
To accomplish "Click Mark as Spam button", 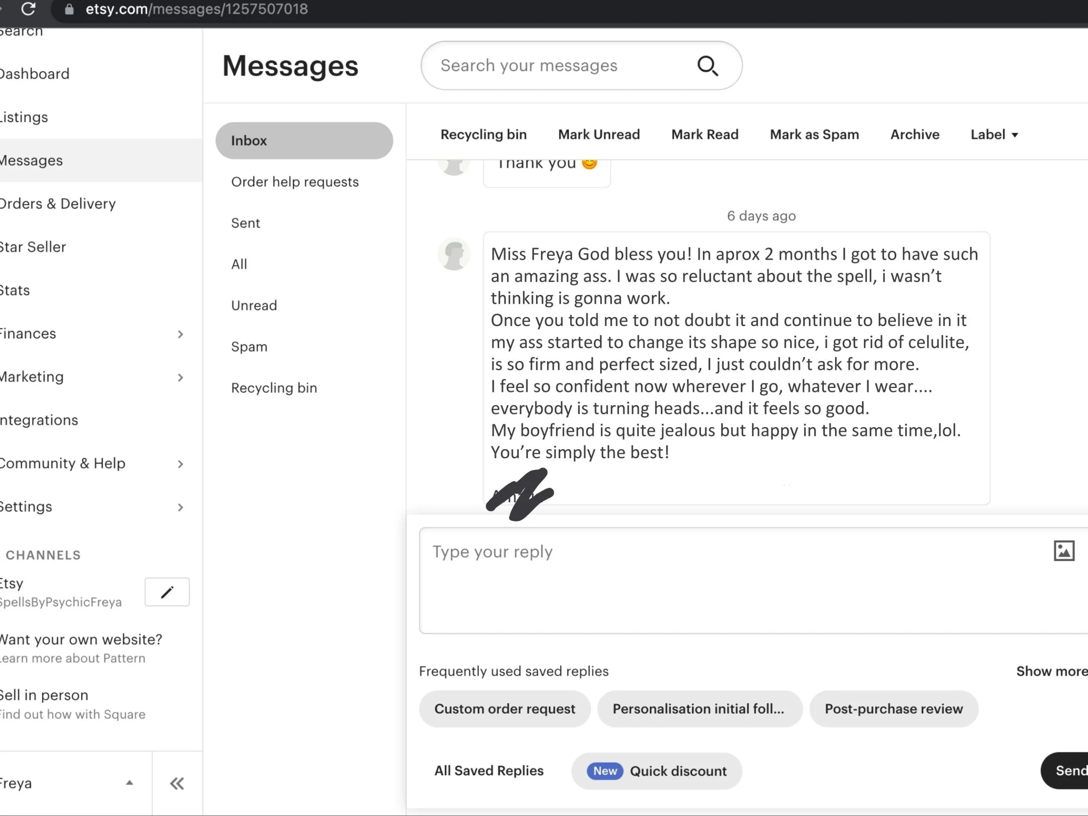I will point(814,134).
